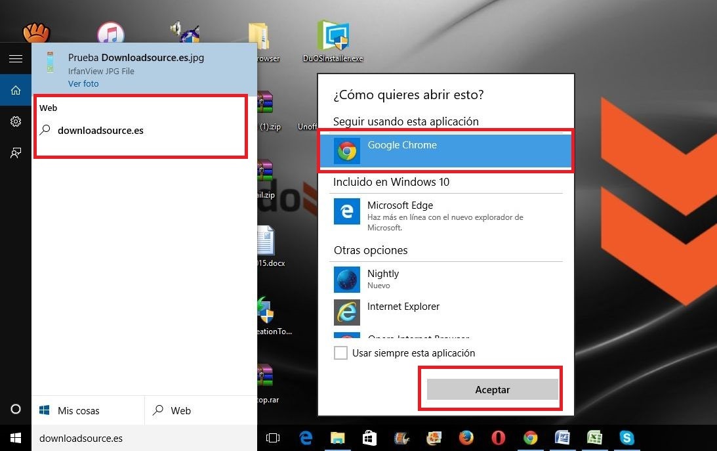Viewport: 717px width, 451px height.
Task: Select the iTunes desktop icon
Action: tap(111, 32)
